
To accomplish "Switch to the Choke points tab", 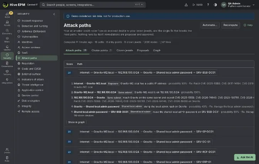I will coord(102,50).
